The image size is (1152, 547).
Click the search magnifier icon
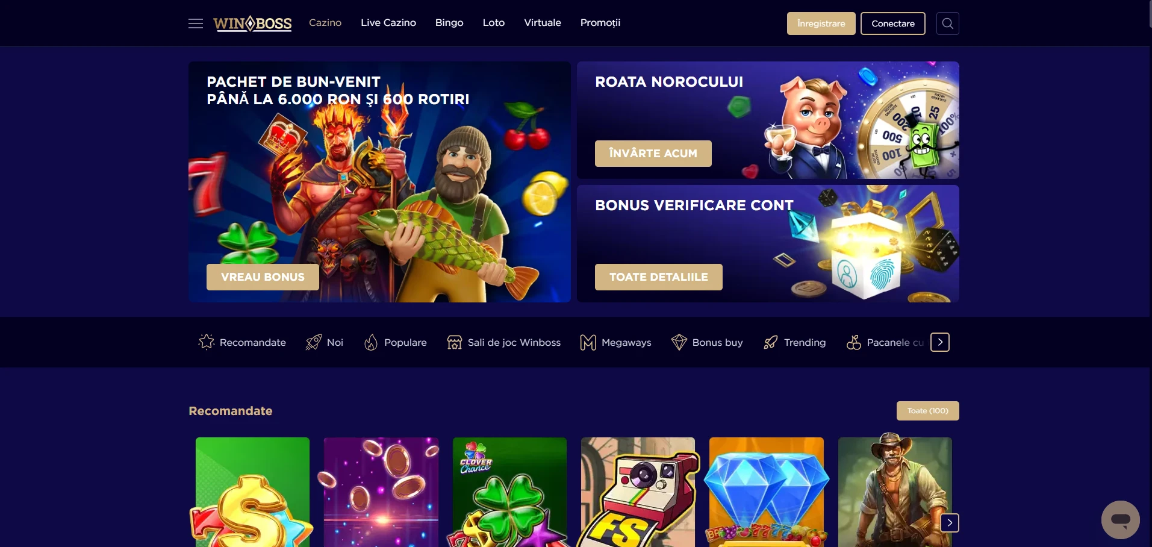[947, 23]
